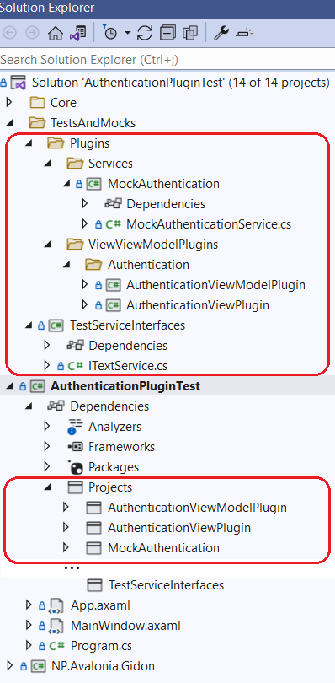The height and width of the screenshot is (683, 335).
Task: Expand Dependencies under MockAuthentication project
Action: tap(85, 203)
